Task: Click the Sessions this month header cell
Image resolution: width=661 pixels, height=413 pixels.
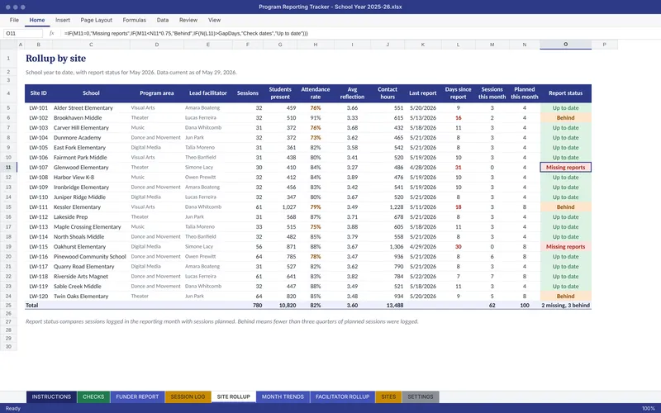Action: (x=492, y=93)
